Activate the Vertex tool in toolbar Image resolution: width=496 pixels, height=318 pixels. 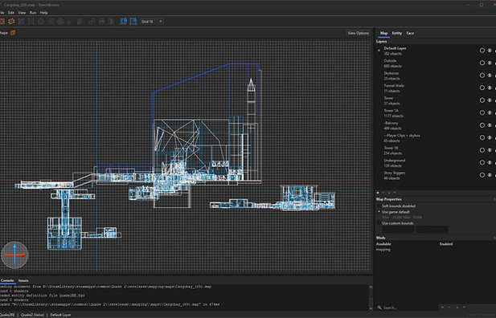[x=31, y=21]
